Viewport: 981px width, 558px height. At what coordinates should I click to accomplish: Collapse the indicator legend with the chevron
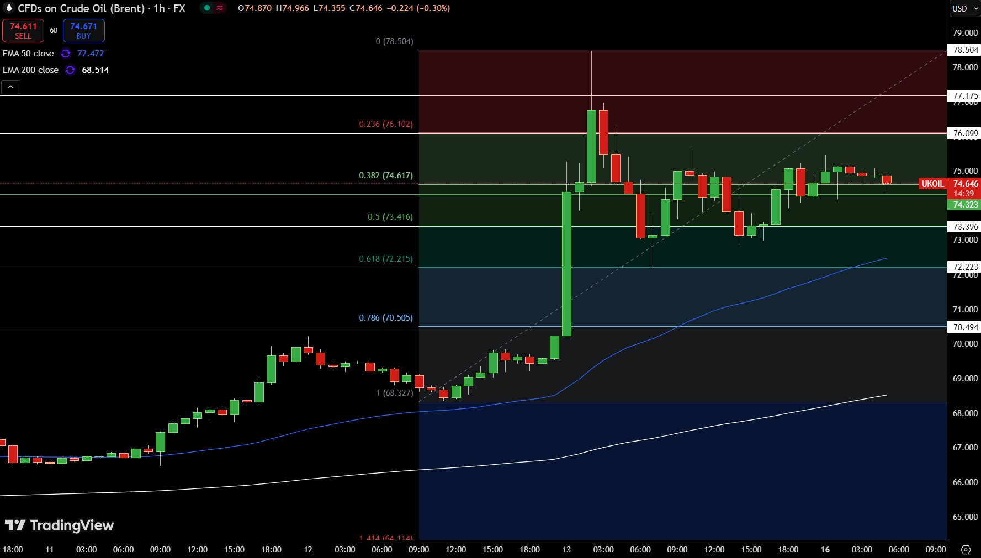tap(10, 87)
